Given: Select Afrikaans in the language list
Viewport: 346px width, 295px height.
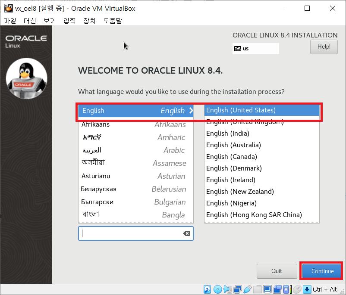Looking at the screenshot, I should point(136,124).
